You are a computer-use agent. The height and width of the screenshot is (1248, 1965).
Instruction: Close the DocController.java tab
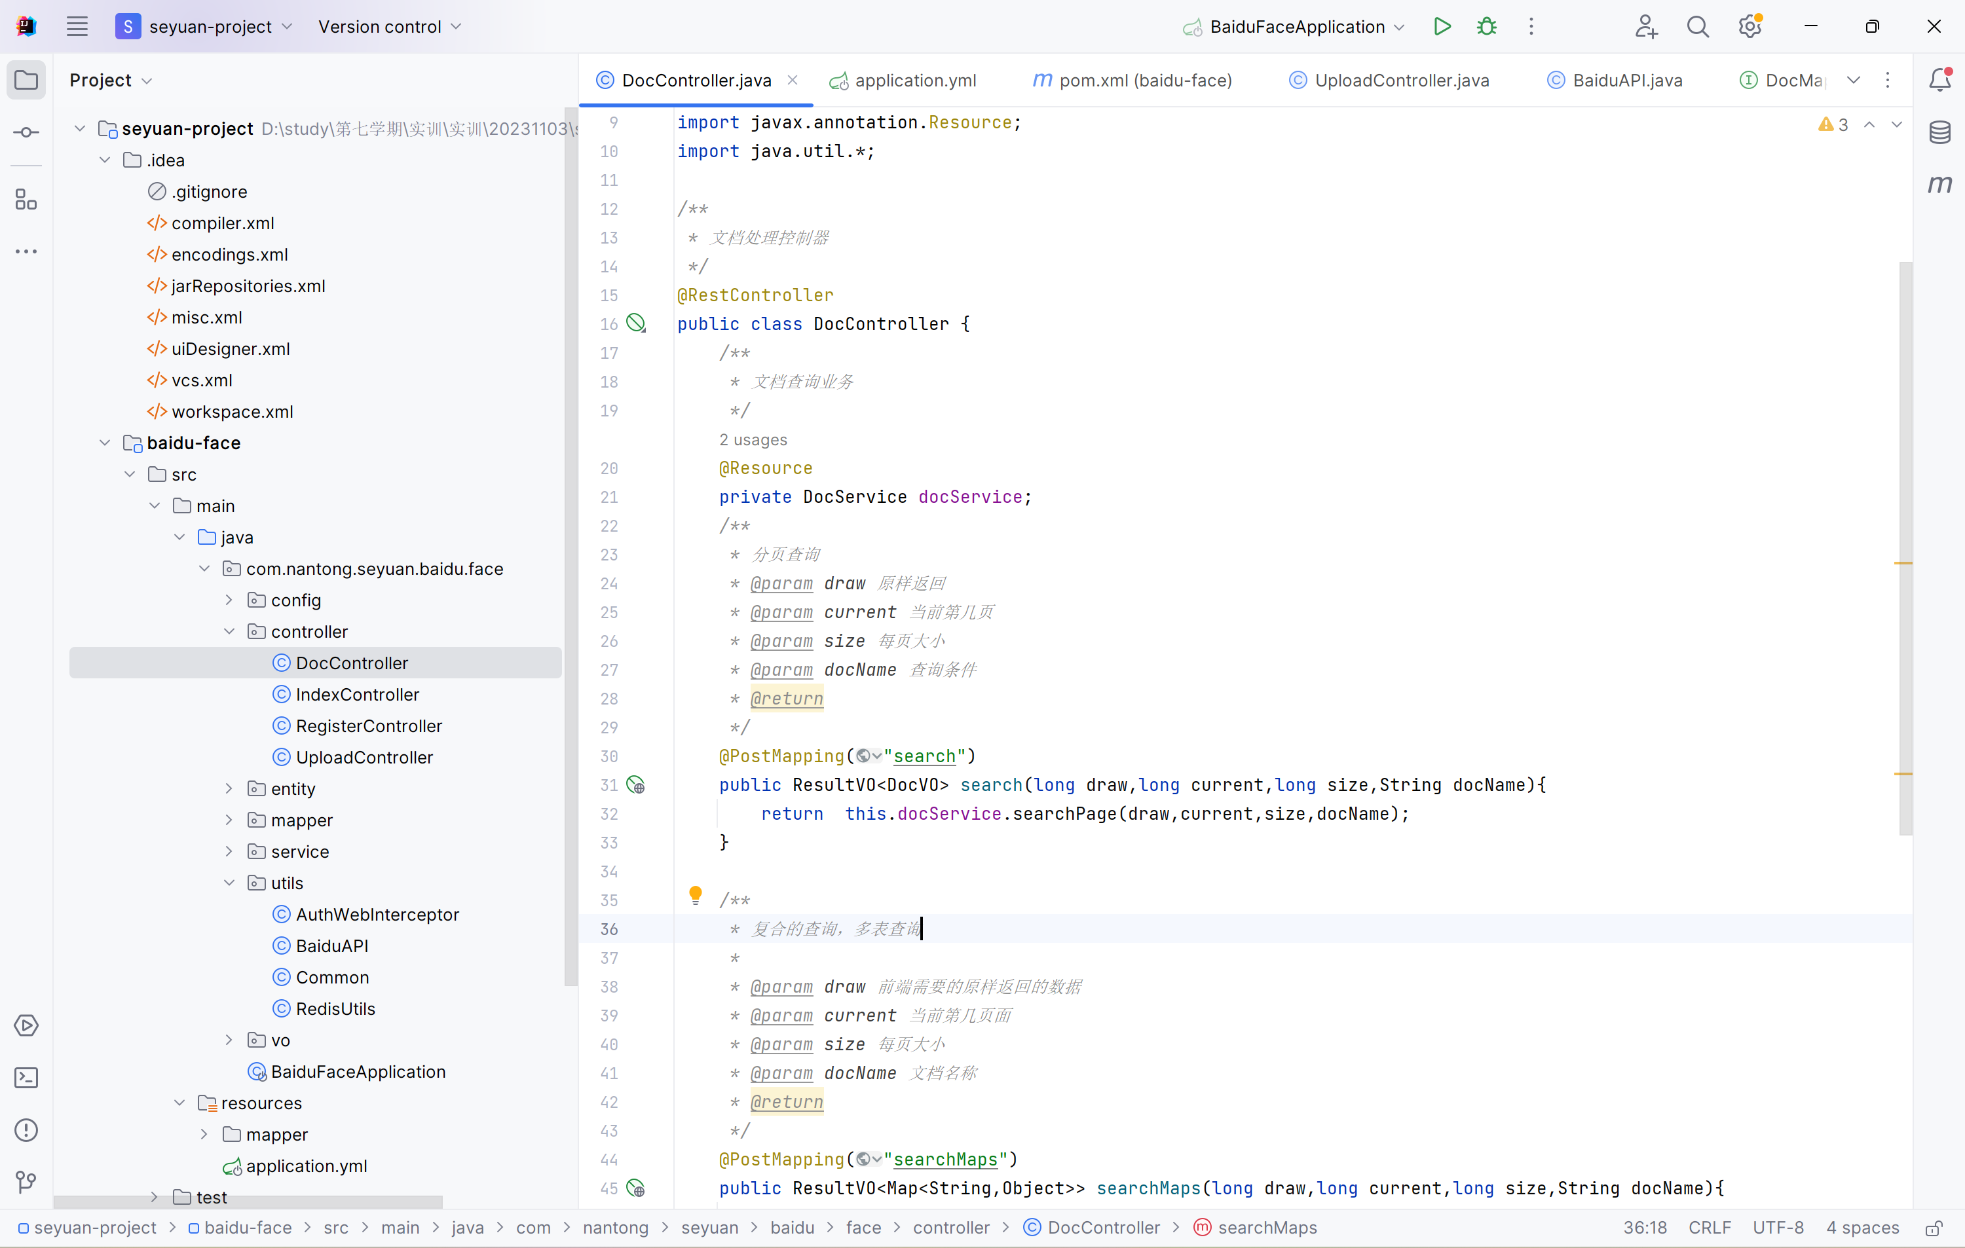click(793, 80)
